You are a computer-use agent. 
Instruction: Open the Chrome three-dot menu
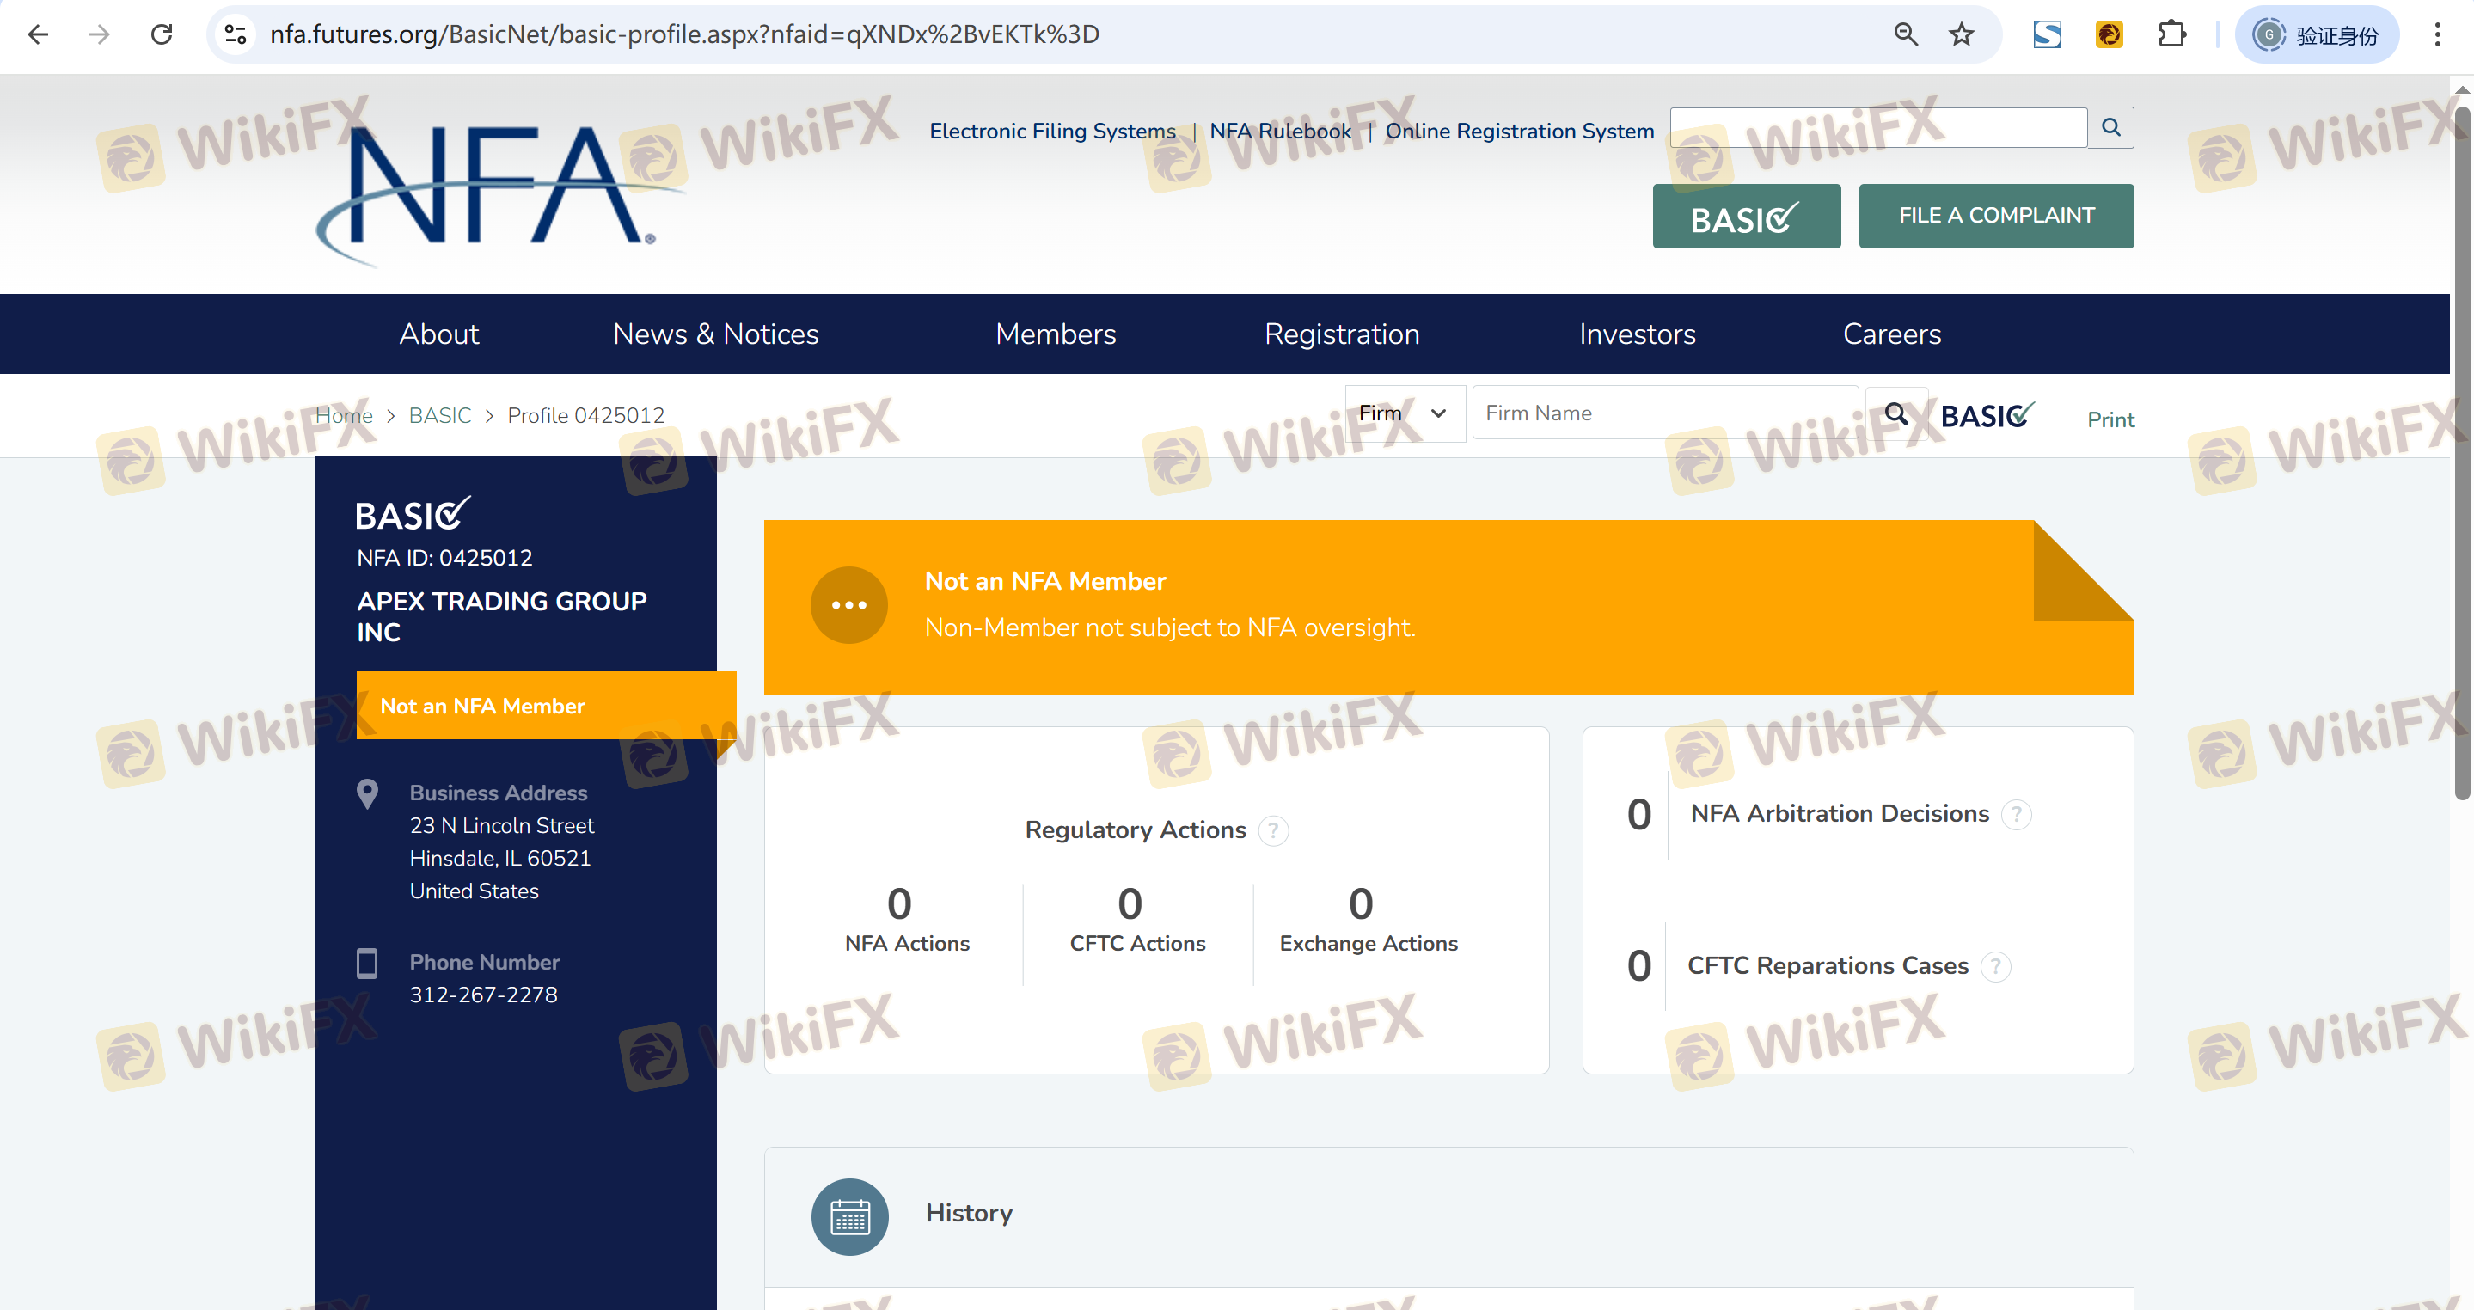(x=2436, y=34)
